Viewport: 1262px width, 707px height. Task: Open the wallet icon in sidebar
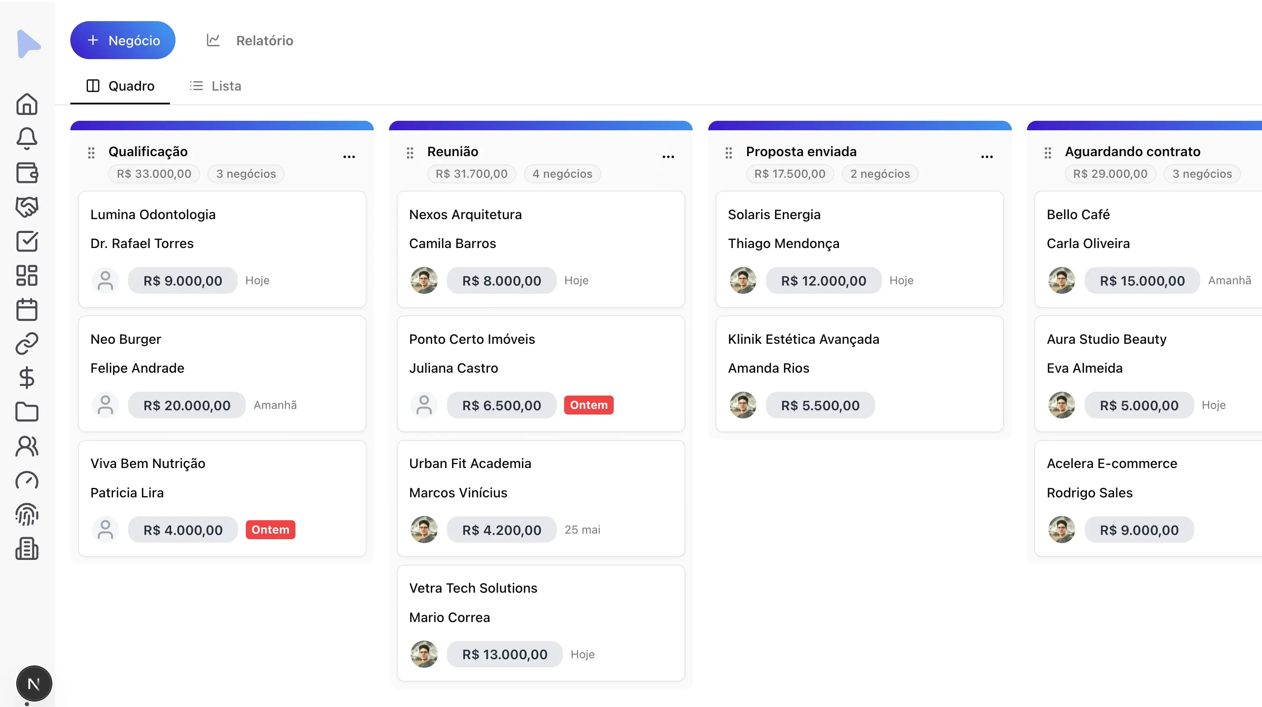click(26, 173)
